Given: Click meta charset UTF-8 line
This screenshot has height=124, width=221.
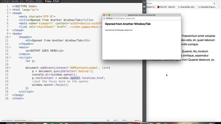Looking at the screenshot, I should (37, 17).
